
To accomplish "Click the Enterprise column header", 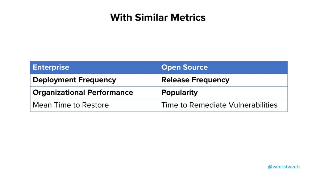I will [51, 67].
